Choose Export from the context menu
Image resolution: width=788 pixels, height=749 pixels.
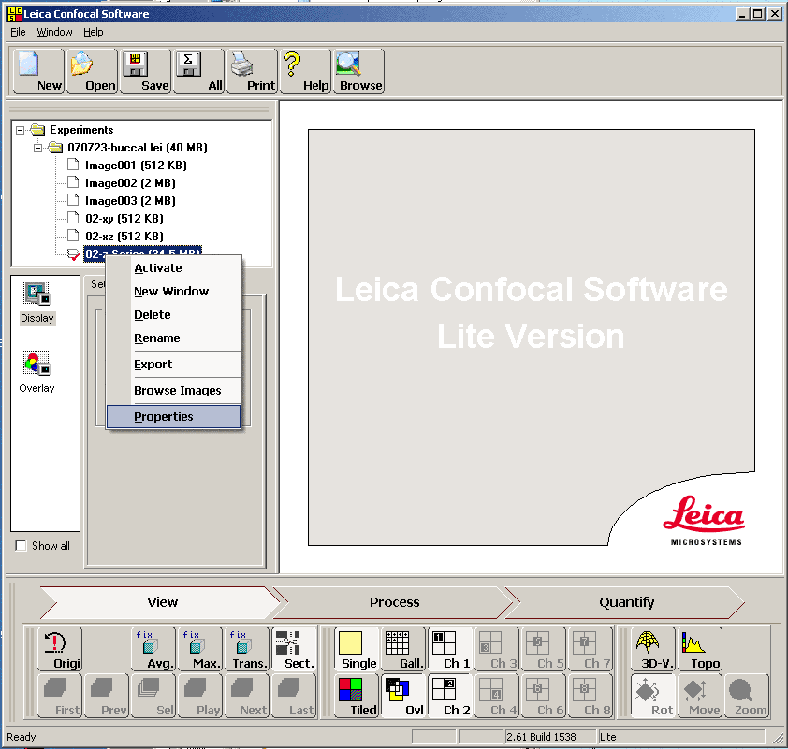pyautogui.click(x=173, y=365)
